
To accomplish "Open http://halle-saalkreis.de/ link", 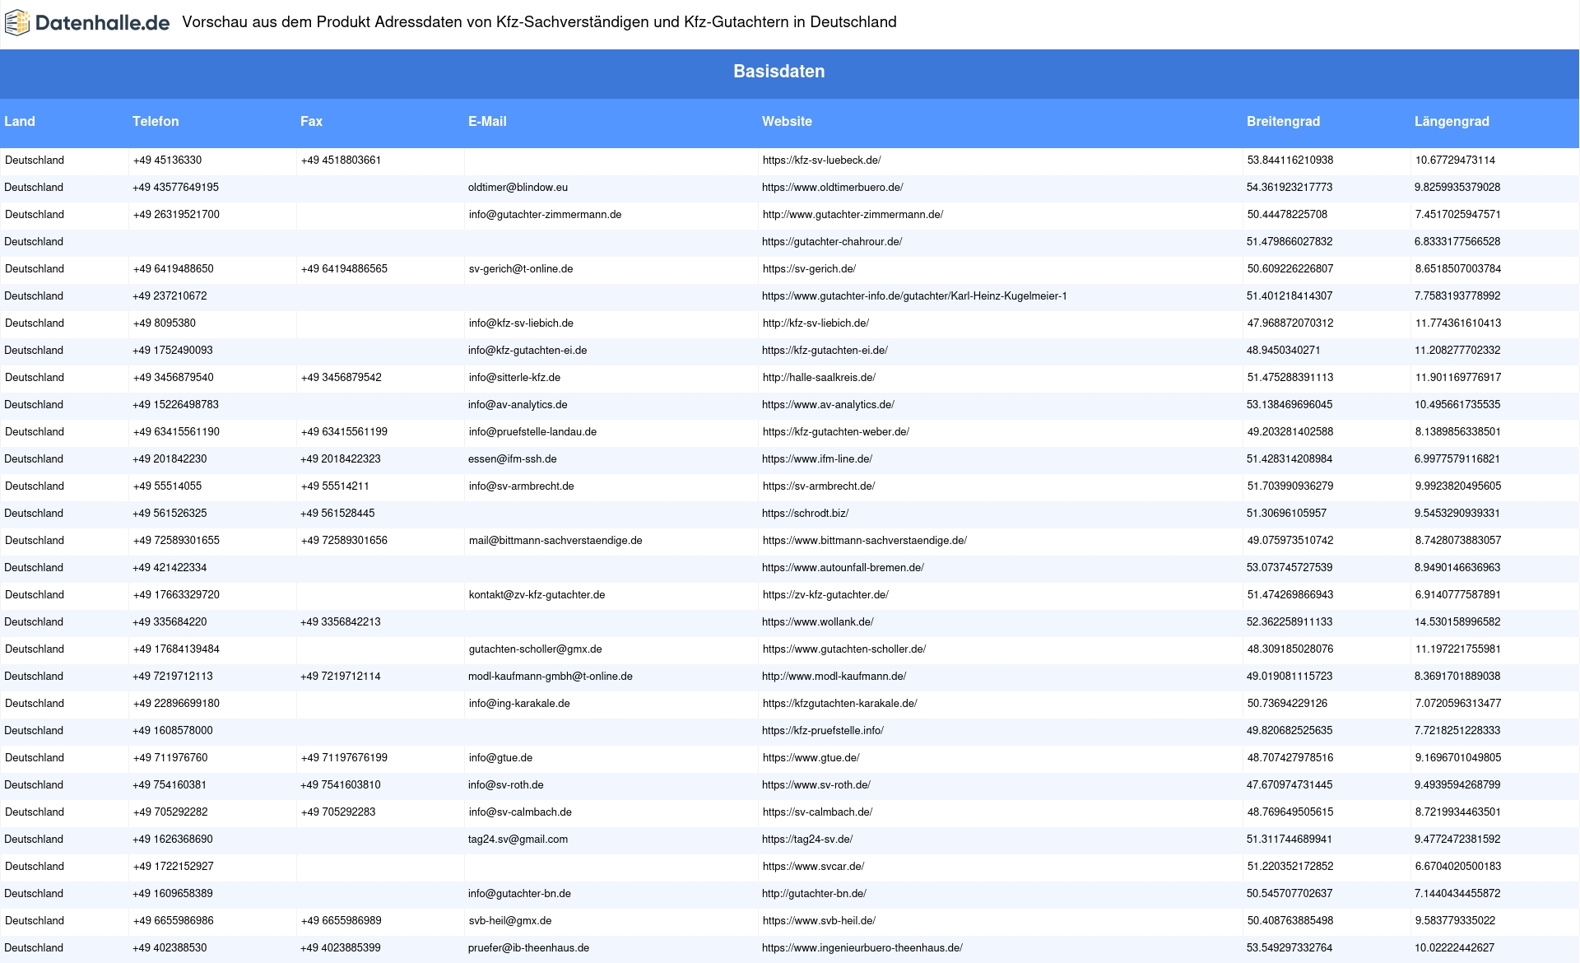I will click(x=819, y=378).
